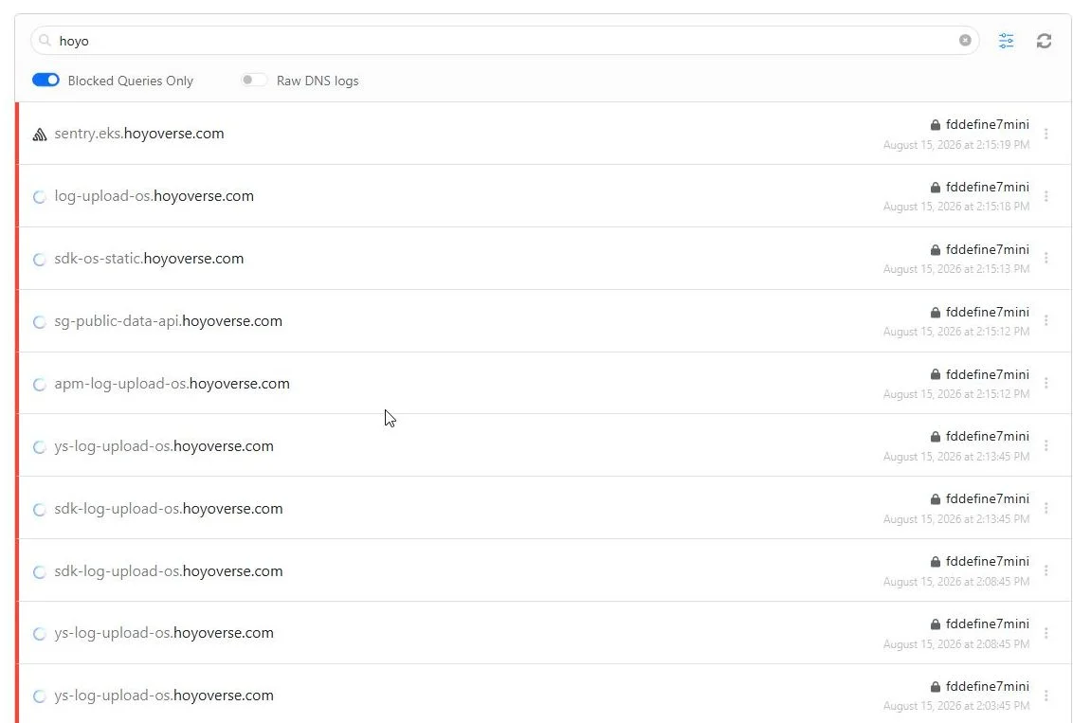Click the loading favicon beside apm-log-upload-os.hoyoverse.com
Viewport: 1073px width, 723px height.
coord(40,385)
